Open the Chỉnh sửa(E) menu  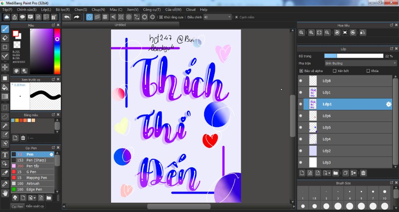coord(27,9)
